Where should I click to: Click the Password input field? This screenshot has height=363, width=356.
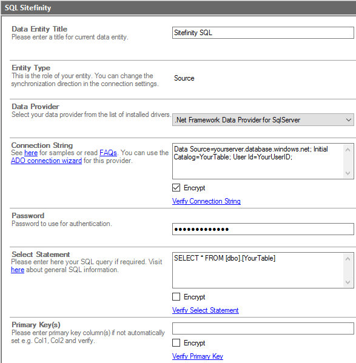pyautogui.click(x=263, y=229)
